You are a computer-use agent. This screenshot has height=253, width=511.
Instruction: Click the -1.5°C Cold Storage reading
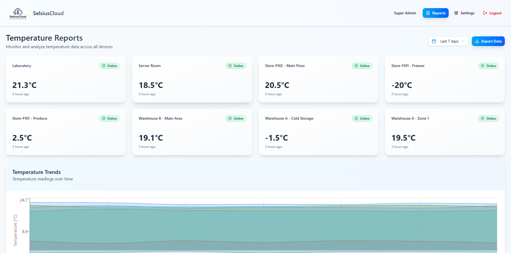click(x=276, y=138)
